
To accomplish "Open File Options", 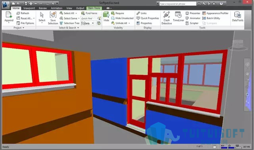I will (25, 23).
